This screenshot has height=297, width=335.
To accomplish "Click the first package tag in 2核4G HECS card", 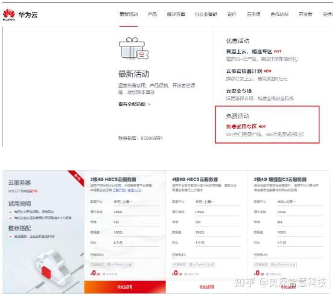I will [98, 265].
